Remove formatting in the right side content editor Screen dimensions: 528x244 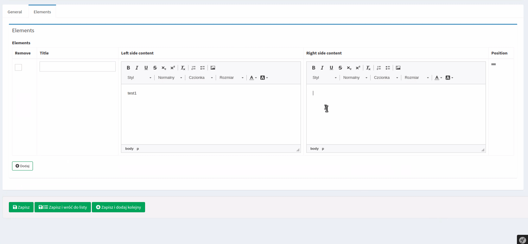pyautogui.click(x=368, y=68)
